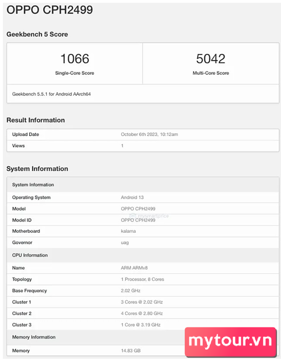Click the Motherboard label
Viewport: 281px width, 363px height.
(26, 231)
